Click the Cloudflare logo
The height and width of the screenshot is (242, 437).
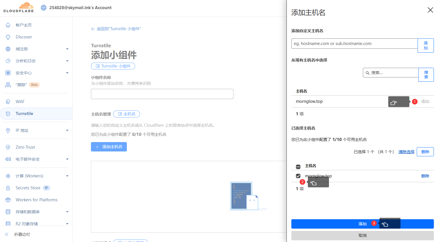19,8
